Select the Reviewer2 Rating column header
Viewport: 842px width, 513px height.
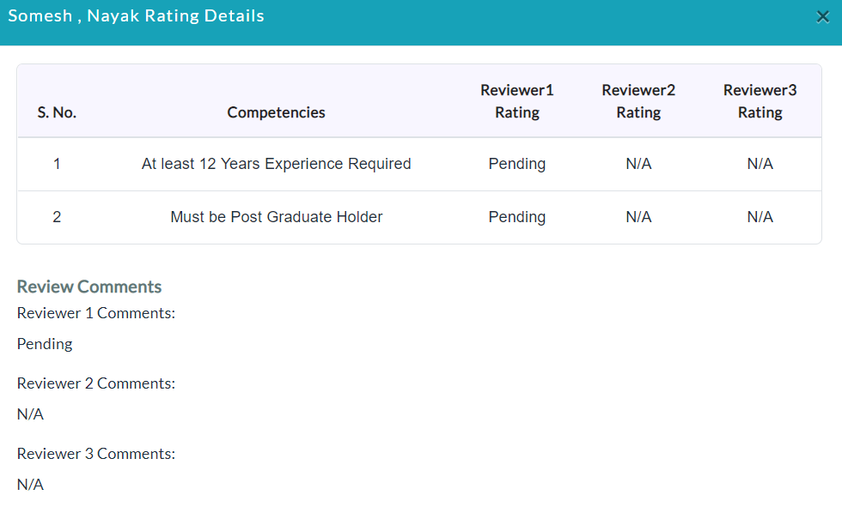click(x=638, y=101)
